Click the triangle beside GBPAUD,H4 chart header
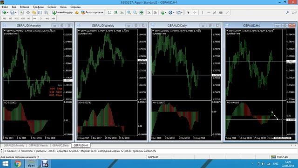 (x=227, y=31)
